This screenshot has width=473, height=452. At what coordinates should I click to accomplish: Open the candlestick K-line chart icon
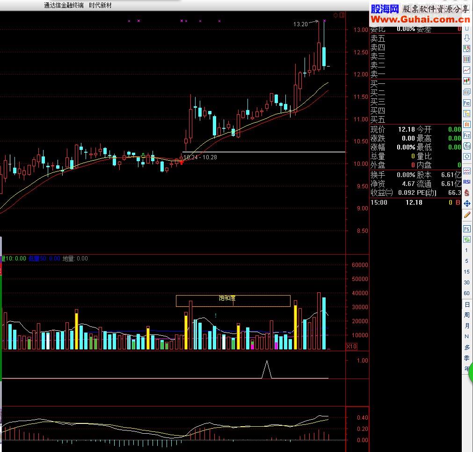[466, 81]
